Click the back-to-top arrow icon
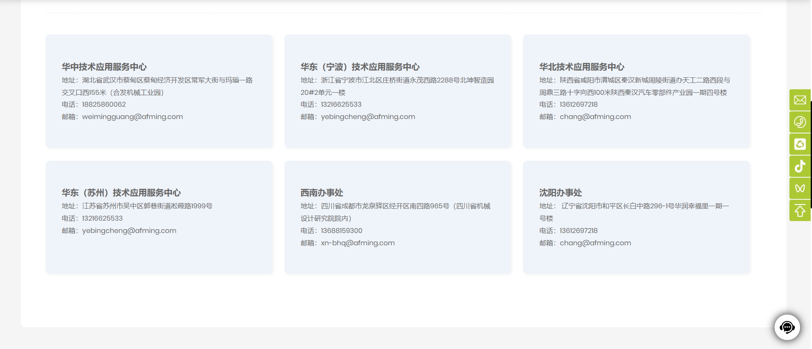 (x=800, y=210)
